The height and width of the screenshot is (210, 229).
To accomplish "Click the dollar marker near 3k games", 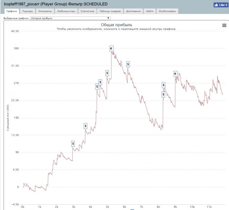I will click(73, 144).
